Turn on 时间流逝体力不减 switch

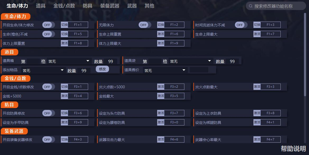[x=241, y=25]
